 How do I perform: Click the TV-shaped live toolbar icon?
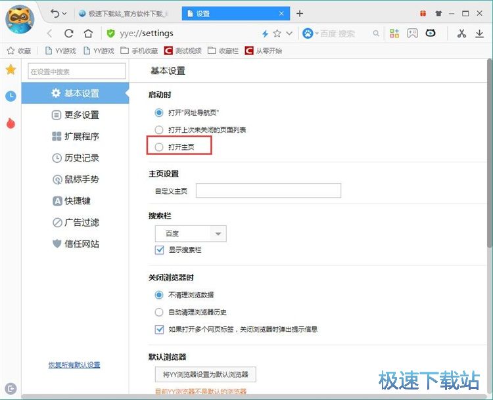point(431,33)
